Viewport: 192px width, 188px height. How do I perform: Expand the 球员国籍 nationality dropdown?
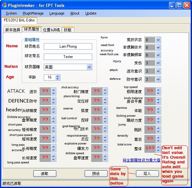click(89, 67)
